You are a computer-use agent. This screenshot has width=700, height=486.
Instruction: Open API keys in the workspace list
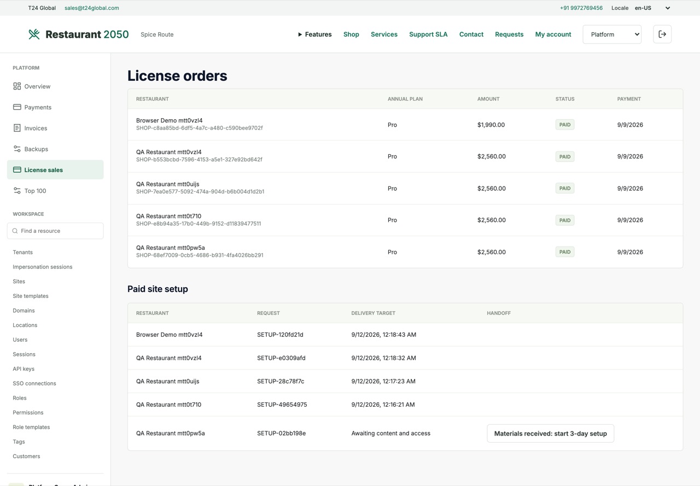[24, 369]
